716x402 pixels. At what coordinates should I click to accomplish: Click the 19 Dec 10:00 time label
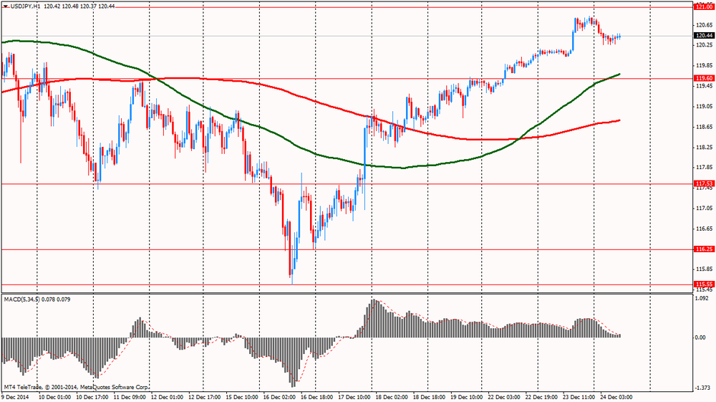pos(467,398)
